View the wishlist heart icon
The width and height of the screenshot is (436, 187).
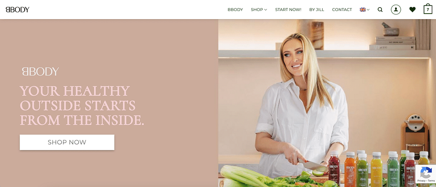tap(412, 10)
